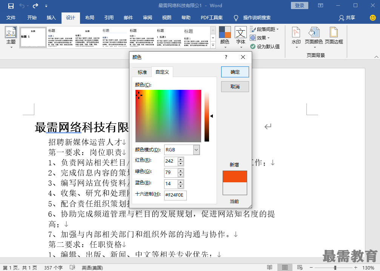Image resolution: width=380 pixels, height=271 pixels.
Task: Open the Themes (主题) gallery
Action: [x=11, y=37]
